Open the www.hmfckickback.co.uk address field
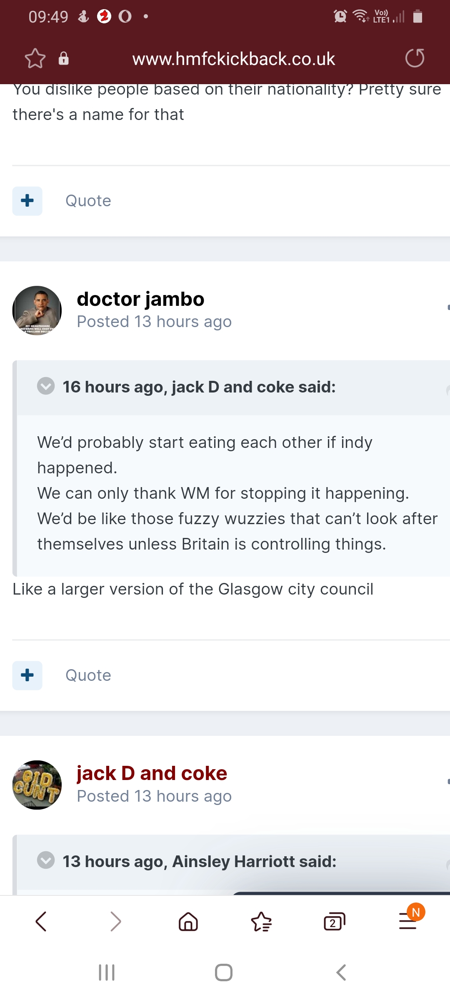This screenshot has height=1000, width=450. coord(233,59)
